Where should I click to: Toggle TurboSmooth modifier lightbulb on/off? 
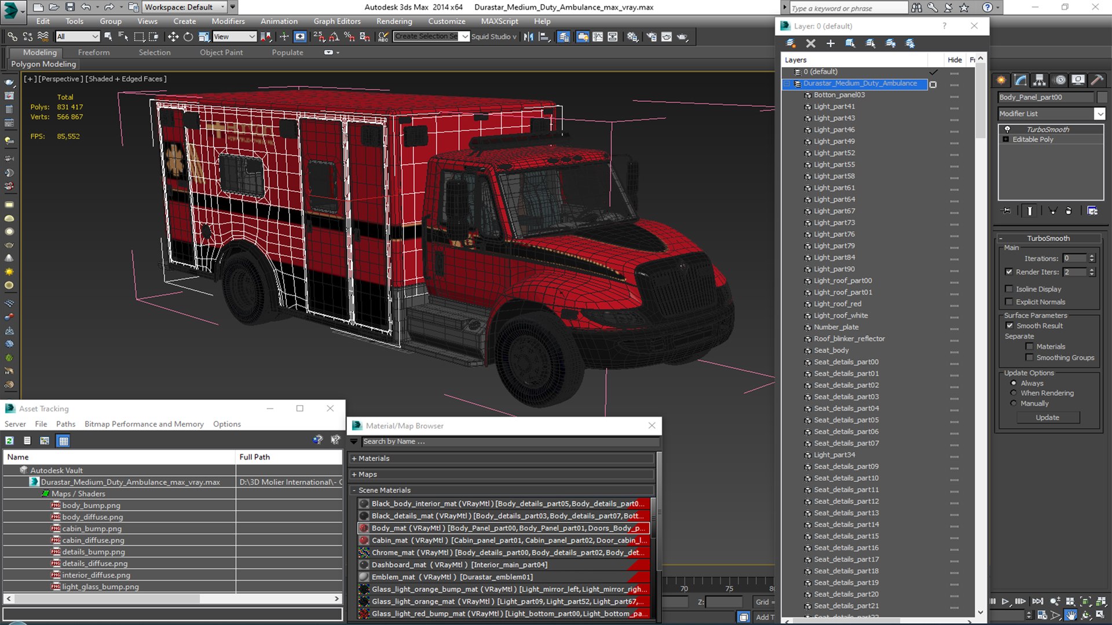click(1007, 129)
